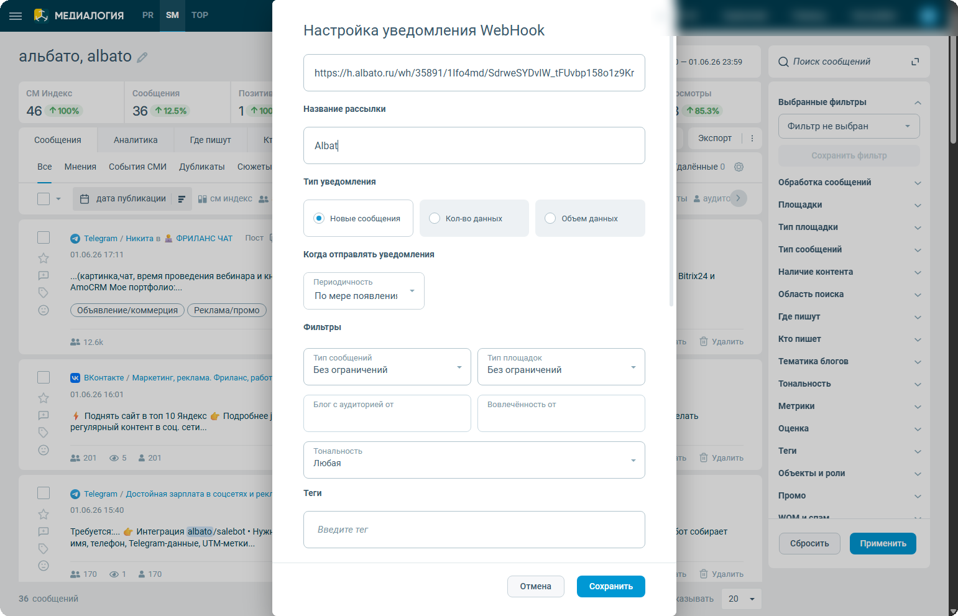Open the Объявление/коммерция tag chip
Screen dimensions: 958x616
[x=127, y=310]
